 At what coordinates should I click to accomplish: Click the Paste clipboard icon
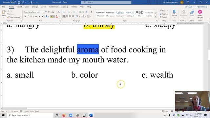[4, 12]
